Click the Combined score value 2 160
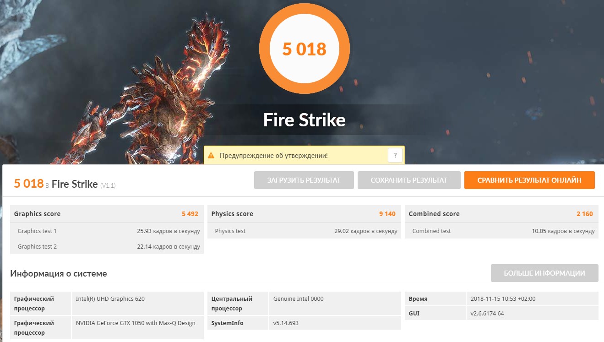Viewport: 604px width, 342px height. pyautogui.click(x=585, y=214)
